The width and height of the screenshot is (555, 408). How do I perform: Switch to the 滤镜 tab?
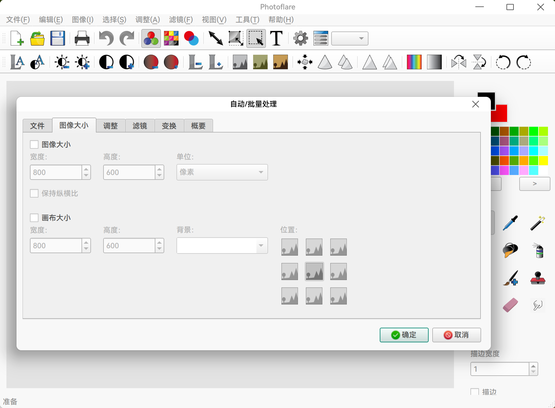pyautogui.click(x=140, y=126)
